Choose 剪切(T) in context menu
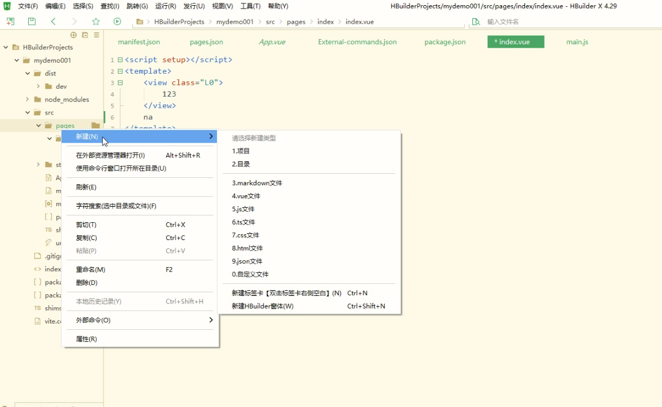 tap(140, 225)
